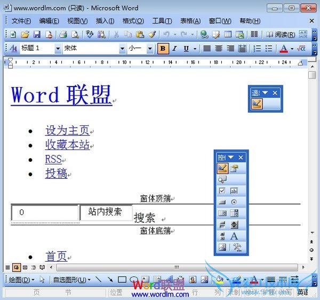Open the font name dropdown showing 宋体
This screenshot has width=320, height=300.
(122, 49)
